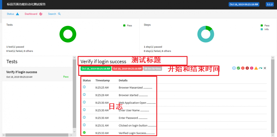Click detail pane scrollbar down arrow
This screenshot has width=277, height=137.
(x=273, y=135)
